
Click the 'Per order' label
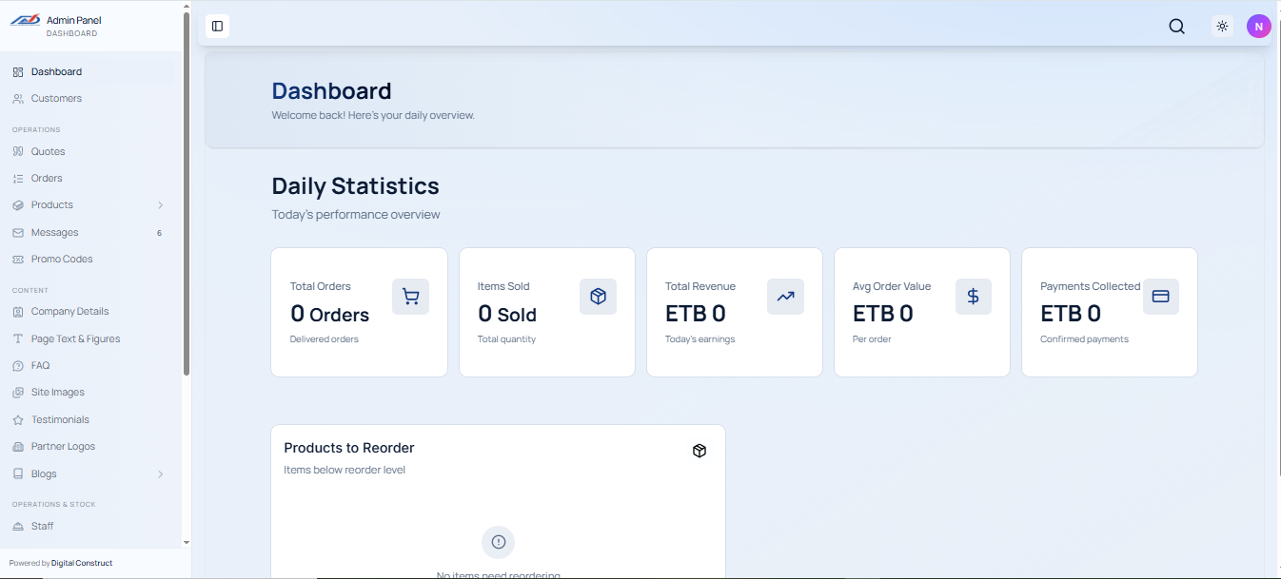872,339
